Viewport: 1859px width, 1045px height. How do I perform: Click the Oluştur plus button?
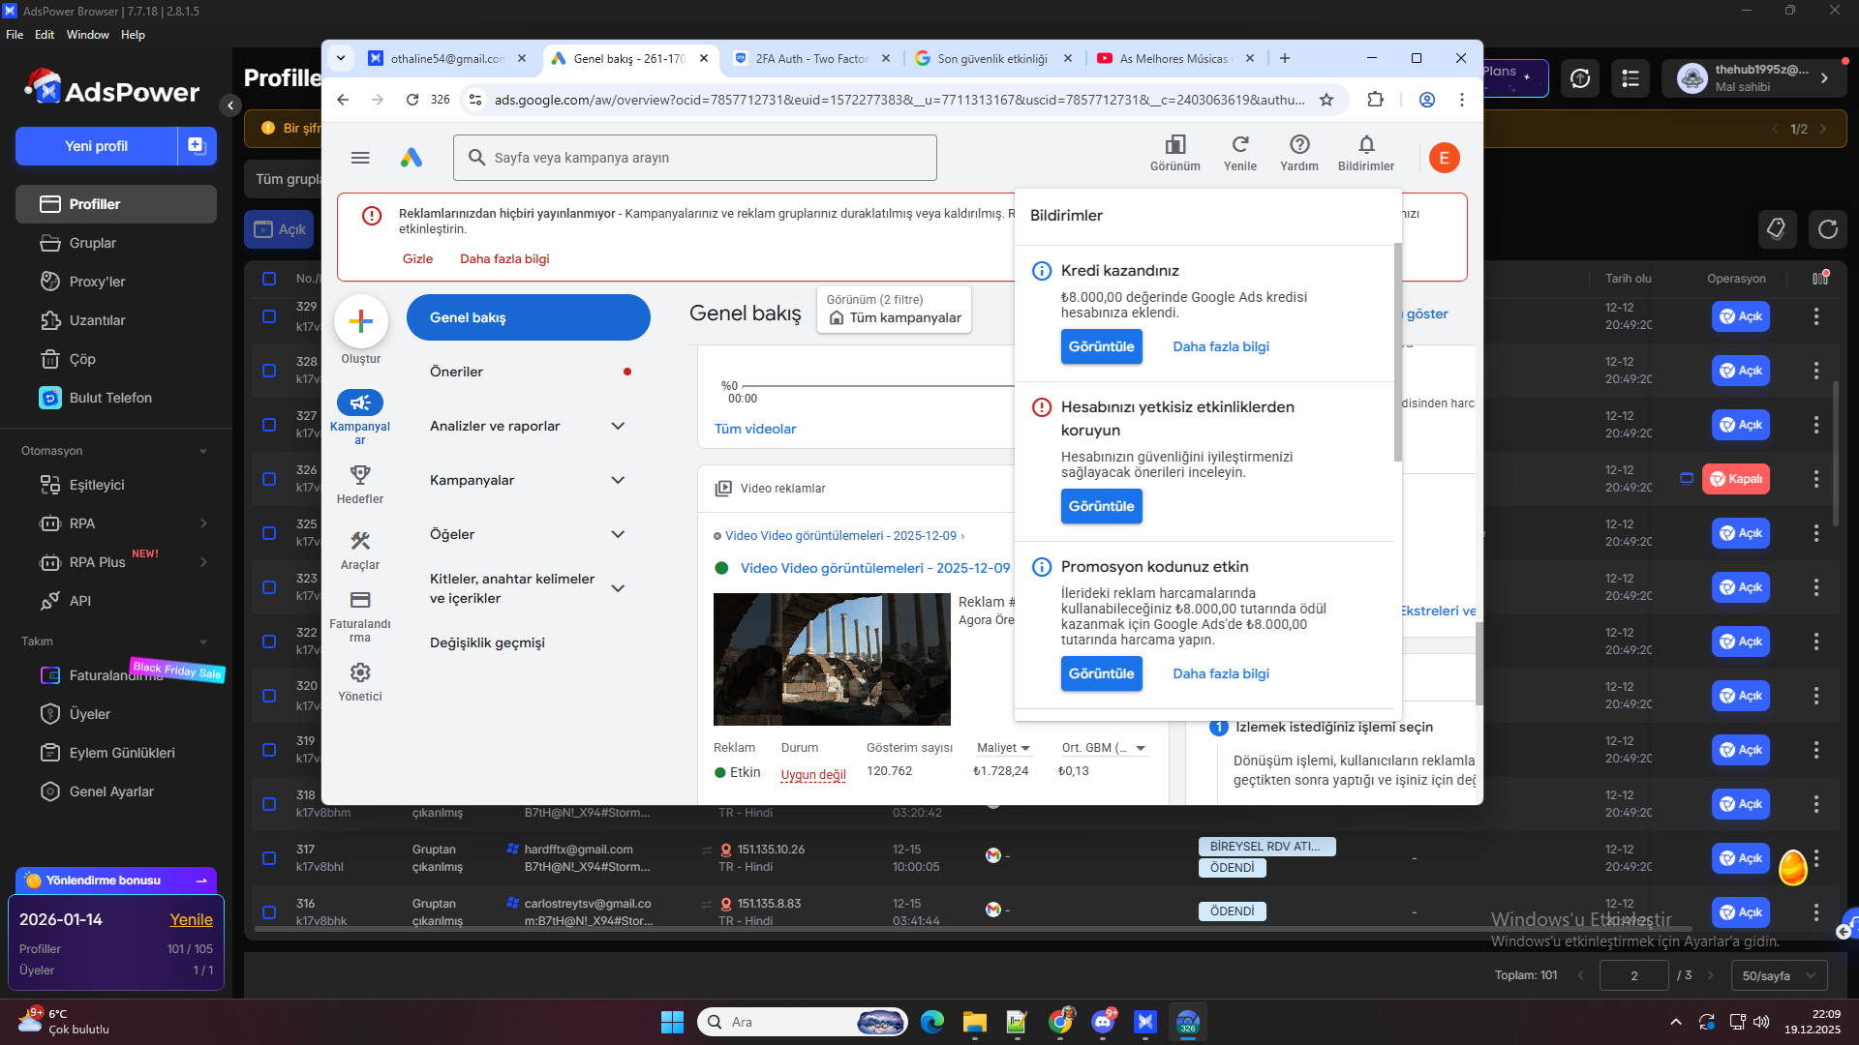(x=361, y=321)
